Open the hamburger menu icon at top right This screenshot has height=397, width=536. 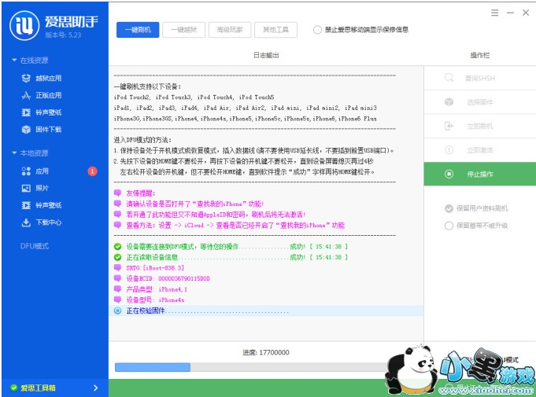coord(494,13)
